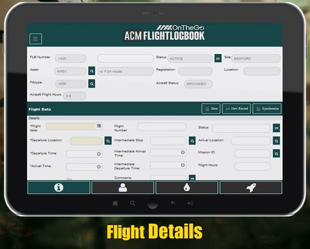Open the calendar picker for Flight date

click(x=99, y=126)
